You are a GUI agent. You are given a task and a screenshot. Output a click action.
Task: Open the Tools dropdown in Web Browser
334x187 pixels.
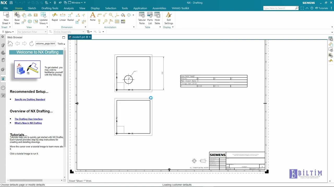click(61, 44)
